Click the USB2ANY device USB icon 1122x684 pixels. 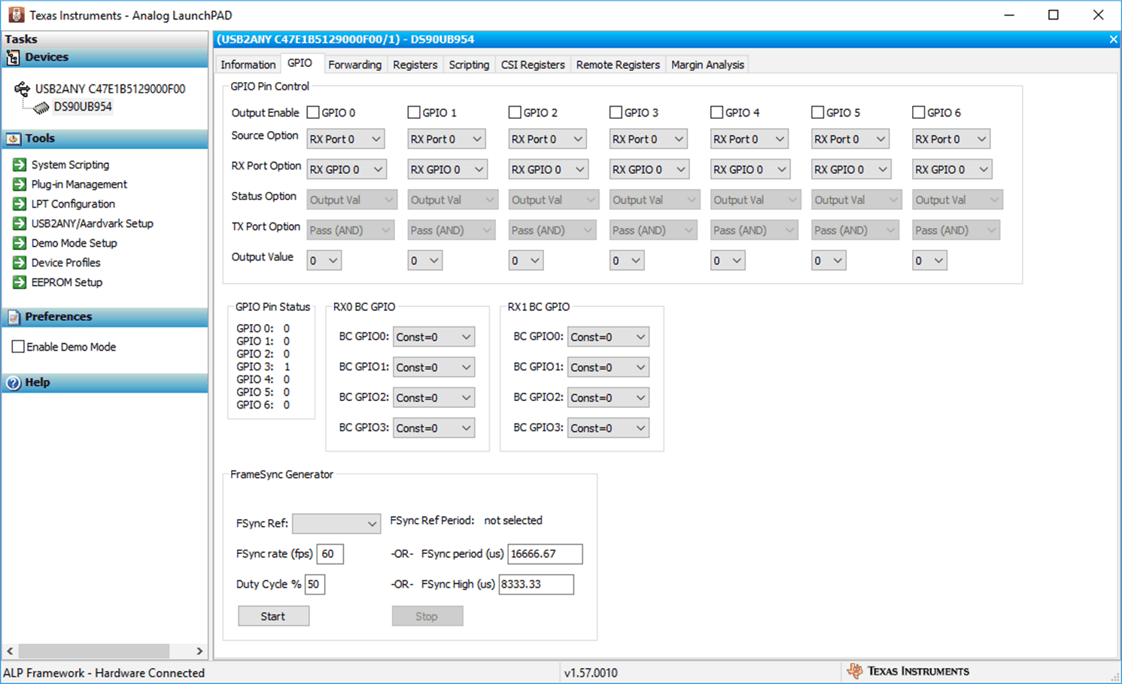pyautogui.click(x=23, y=89)
